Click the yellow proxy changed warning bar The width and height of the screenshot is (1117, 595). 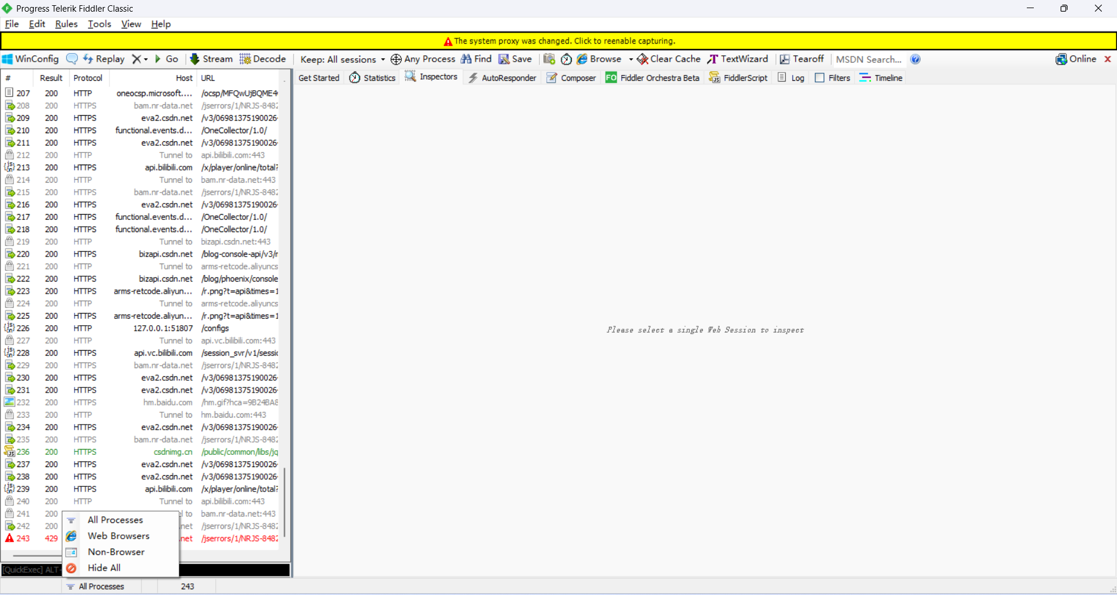[x=558, y=41]
